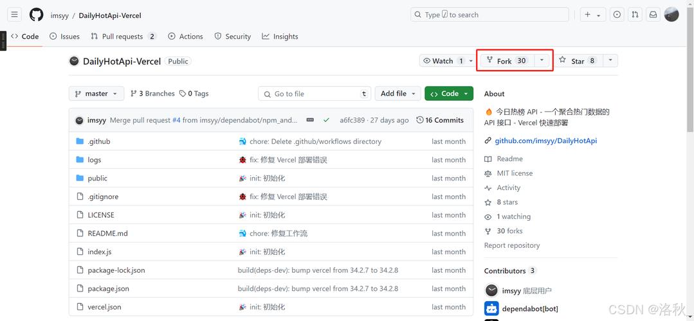This screenshot has width=694, height=321.
Task: Click the Go to file input
Action: coord(315,94)
